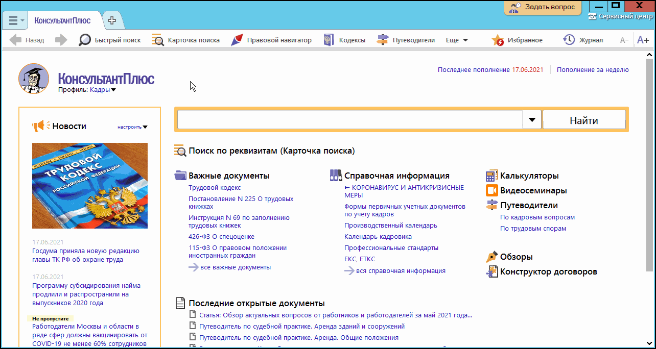Open Обзоры section
The width and height of the screenshot is (656, 349).
point(517,257)
